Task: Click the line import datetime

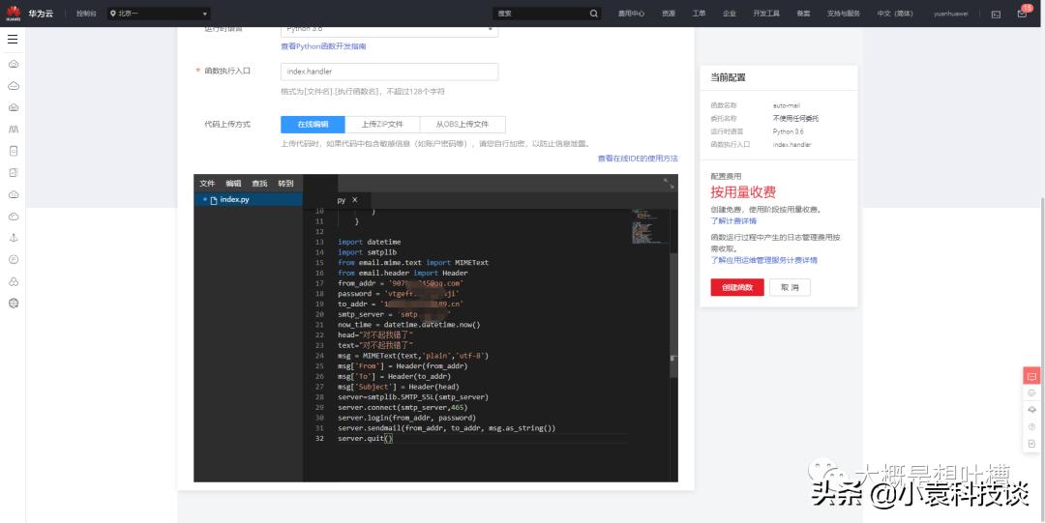Action: 370,242
